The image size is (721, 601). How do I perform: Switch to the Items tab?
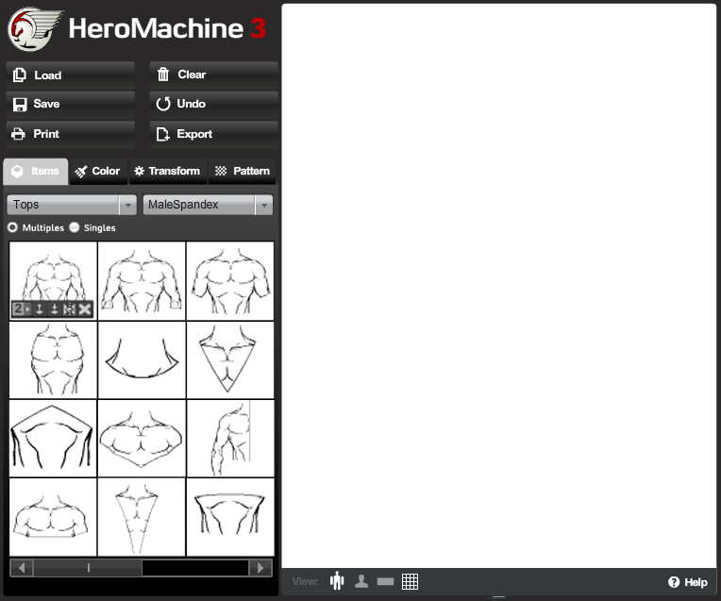tap(36, 172)
